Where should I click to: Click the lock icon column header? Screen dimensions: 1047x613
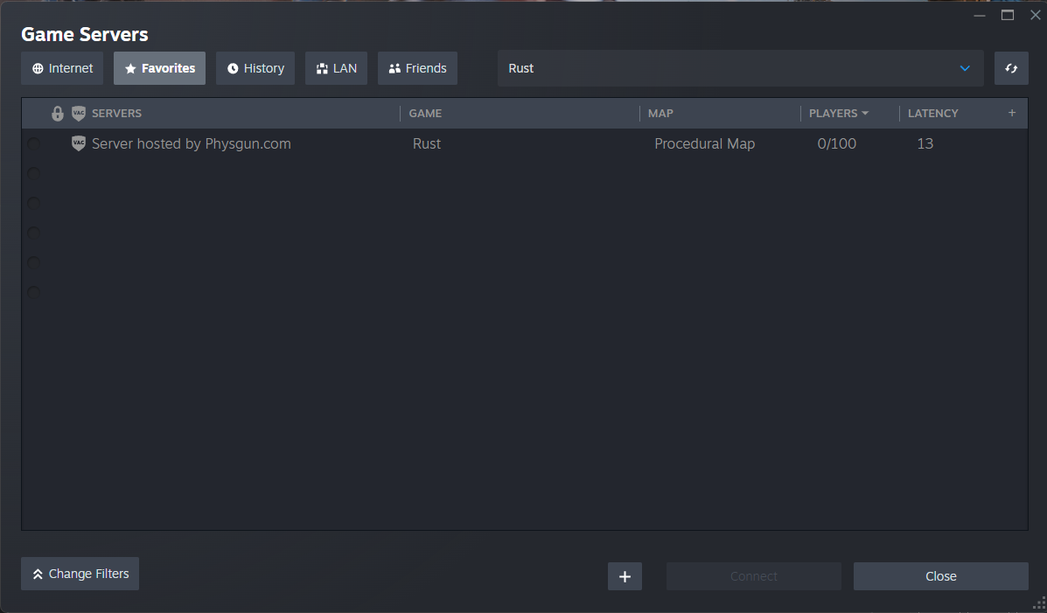pyautogui.click(x=58, y=114)
